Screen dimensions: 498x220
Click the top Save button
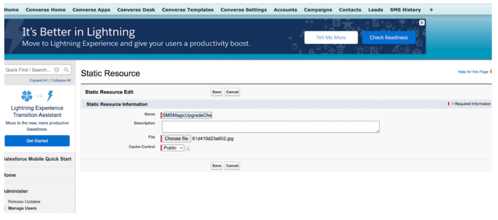(216, 92)
